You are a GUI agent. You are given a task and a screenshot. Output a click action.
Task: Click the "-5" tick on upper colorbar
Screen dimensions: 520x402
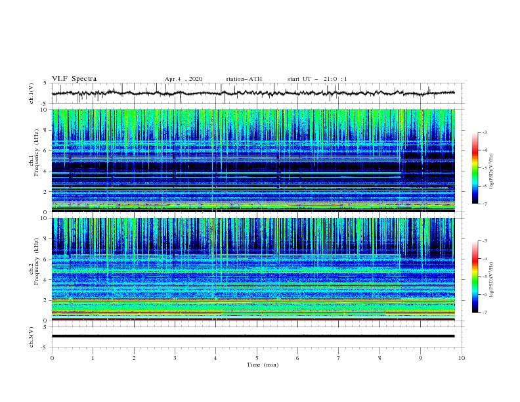click(x=485, y=168)
